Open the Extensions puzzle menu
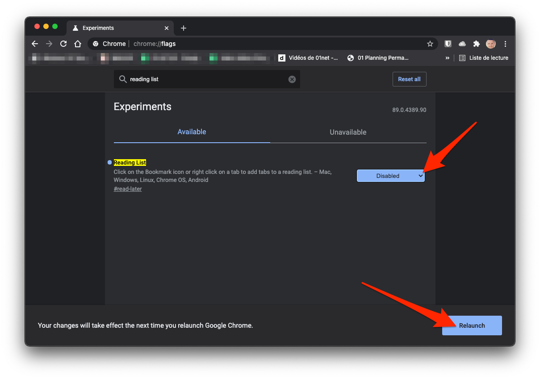The width and height of the screenshot is (540, 379). click(x=477, y=44)
